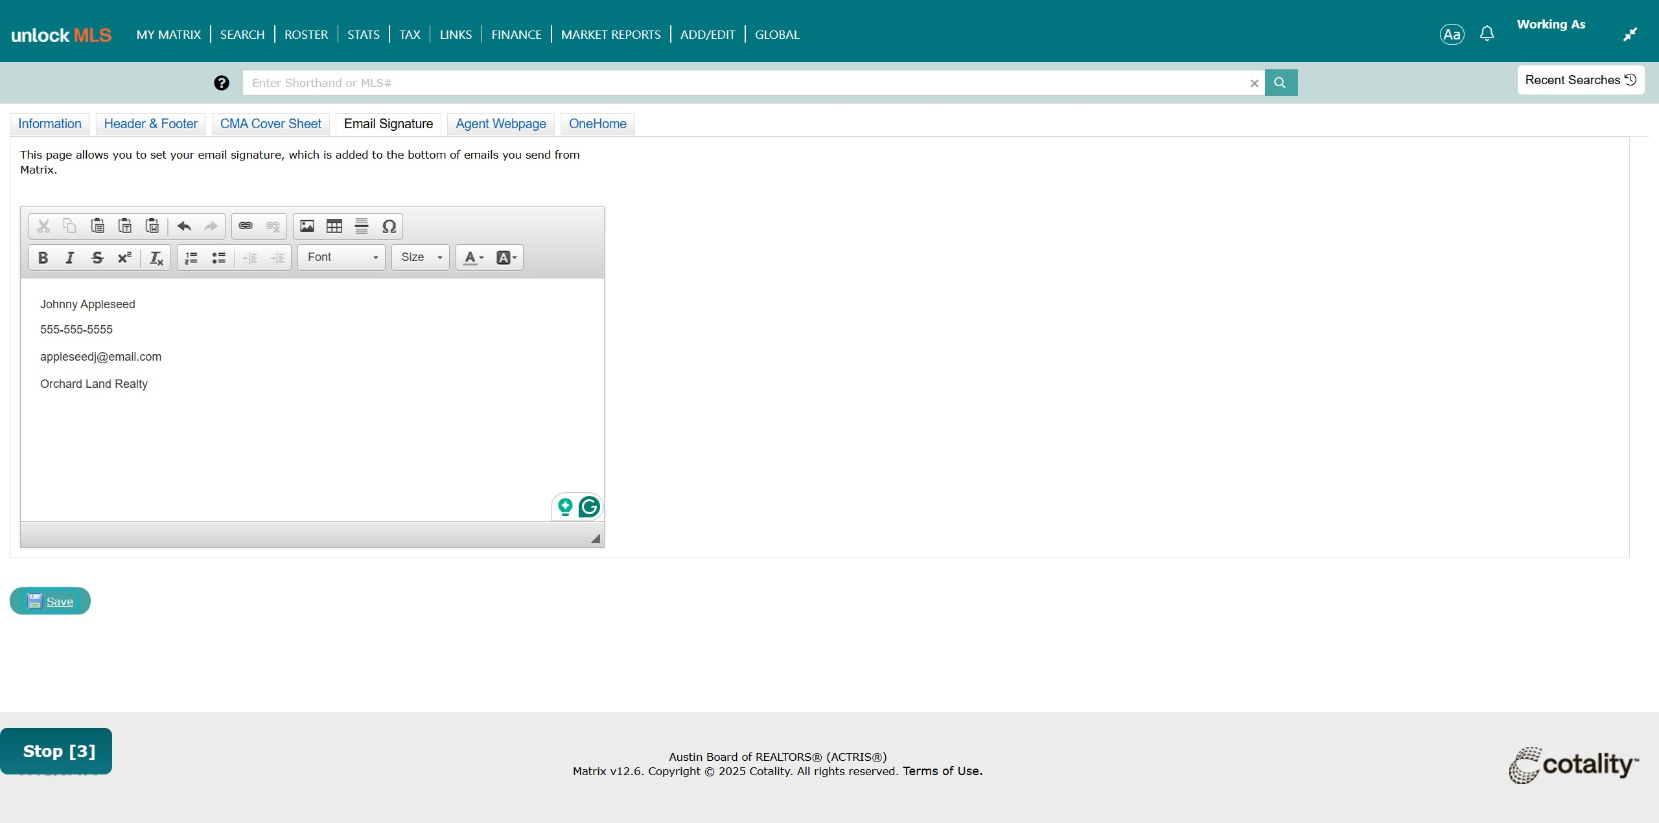This screenshot has width=1659, height=823.
Task: Click the increase indent icon
Action: (x=277, y=258)
